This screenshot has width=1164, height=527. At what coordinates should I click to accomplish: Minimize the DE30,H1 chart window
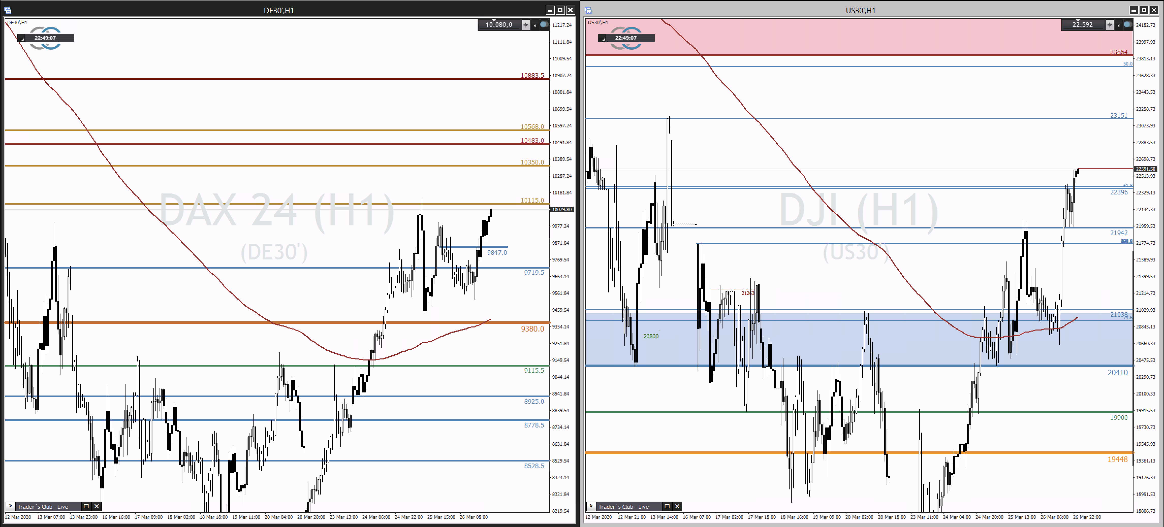pos(550,10)
